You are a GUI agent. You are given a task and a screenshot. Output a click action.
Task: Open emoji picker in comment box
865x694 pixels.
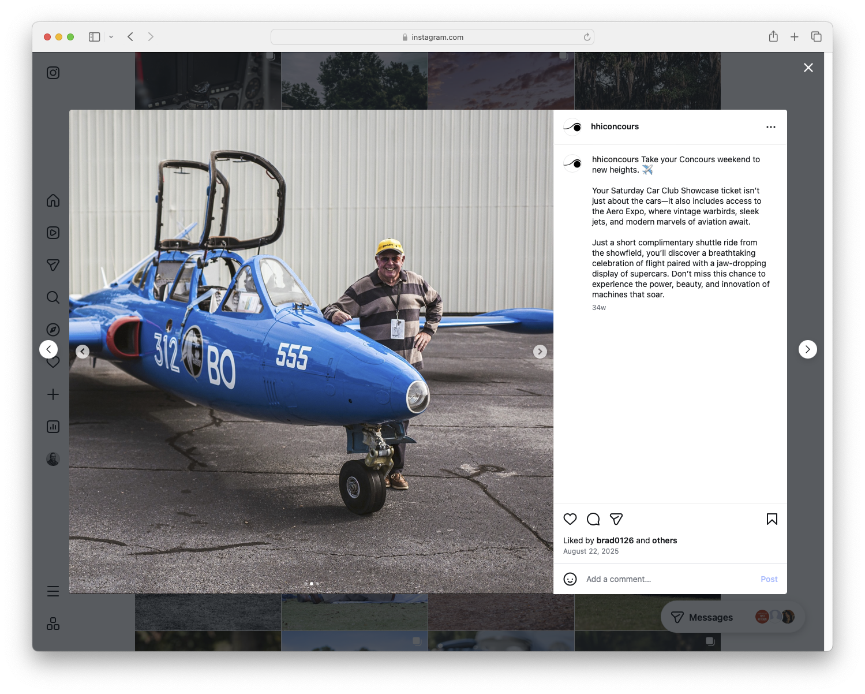click(570, 579)
